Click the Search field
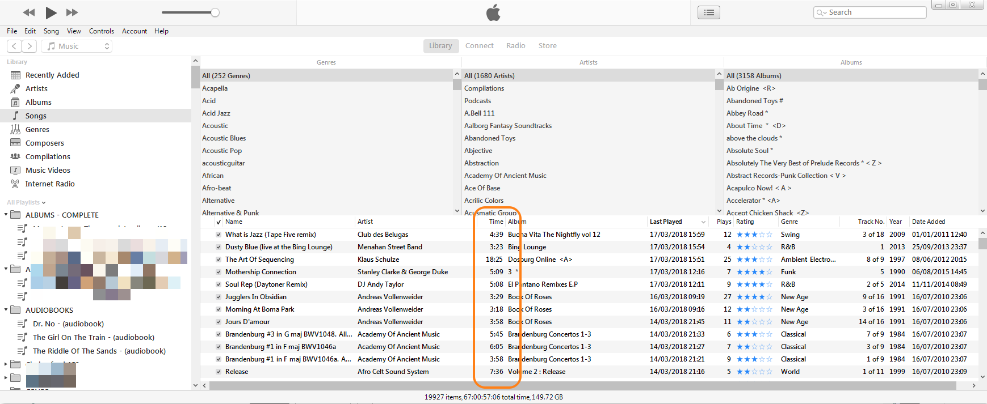Viewport: 987px width, 404px height. [870, 12]
